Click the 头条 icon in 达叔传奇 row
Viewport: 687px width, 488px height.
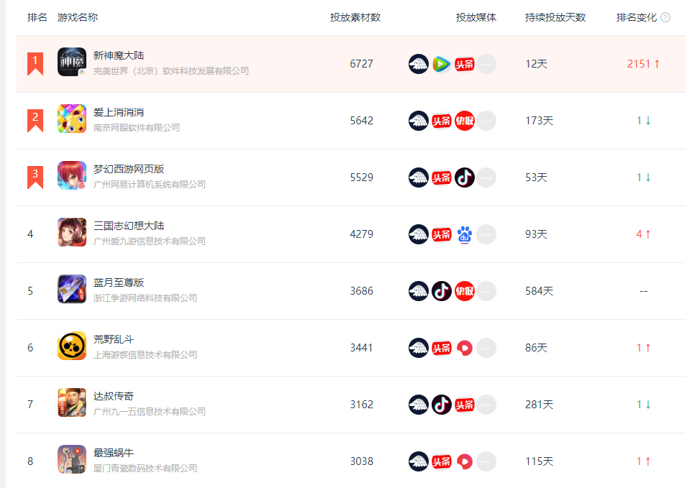[465, 405]
